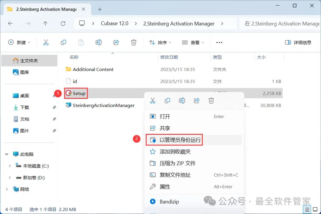Sort by 修改日期 column header
The image size is (321, 214).
pos(169,57)
